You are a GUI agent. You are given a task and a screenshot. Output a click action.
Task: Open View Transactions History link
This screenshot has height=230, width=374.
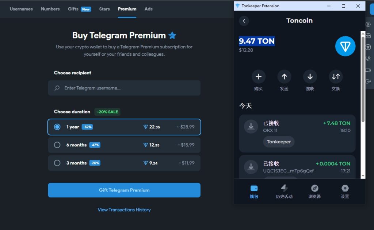[124, 210]
